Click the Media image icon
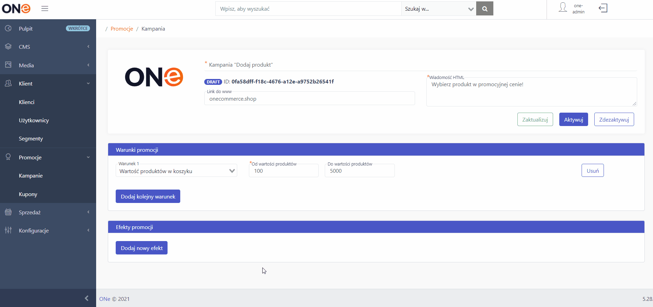 [x=8, y=65]
